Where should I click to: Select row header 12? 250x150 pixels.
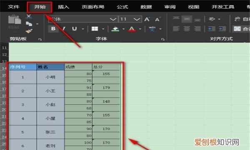click(4, 55)
